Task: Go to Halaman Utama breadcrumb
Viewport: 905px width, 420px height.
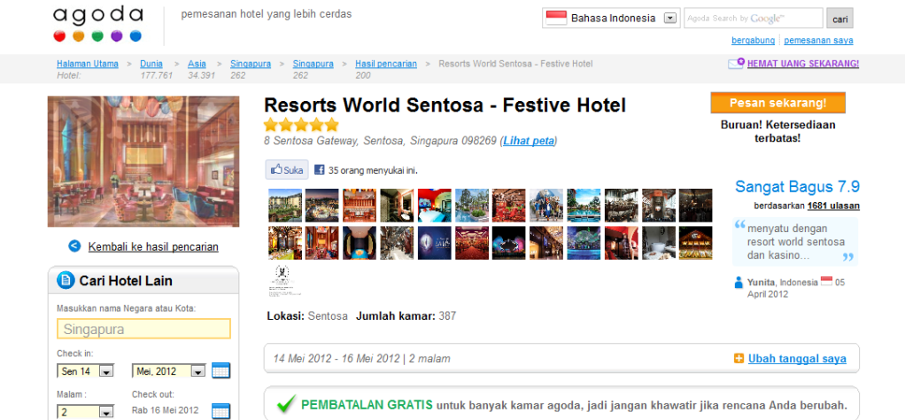Action: (x=88, y=64)
